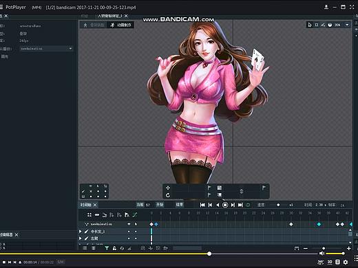This screenshot has width=358, height=268.
Task: Close the timeline panel tab
Action: tap(95, 205)
